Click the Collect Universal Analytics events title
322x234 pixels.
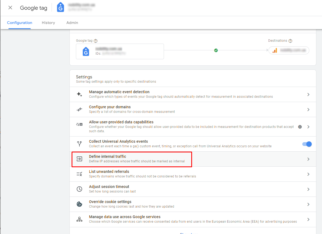[x=118, y=141]
